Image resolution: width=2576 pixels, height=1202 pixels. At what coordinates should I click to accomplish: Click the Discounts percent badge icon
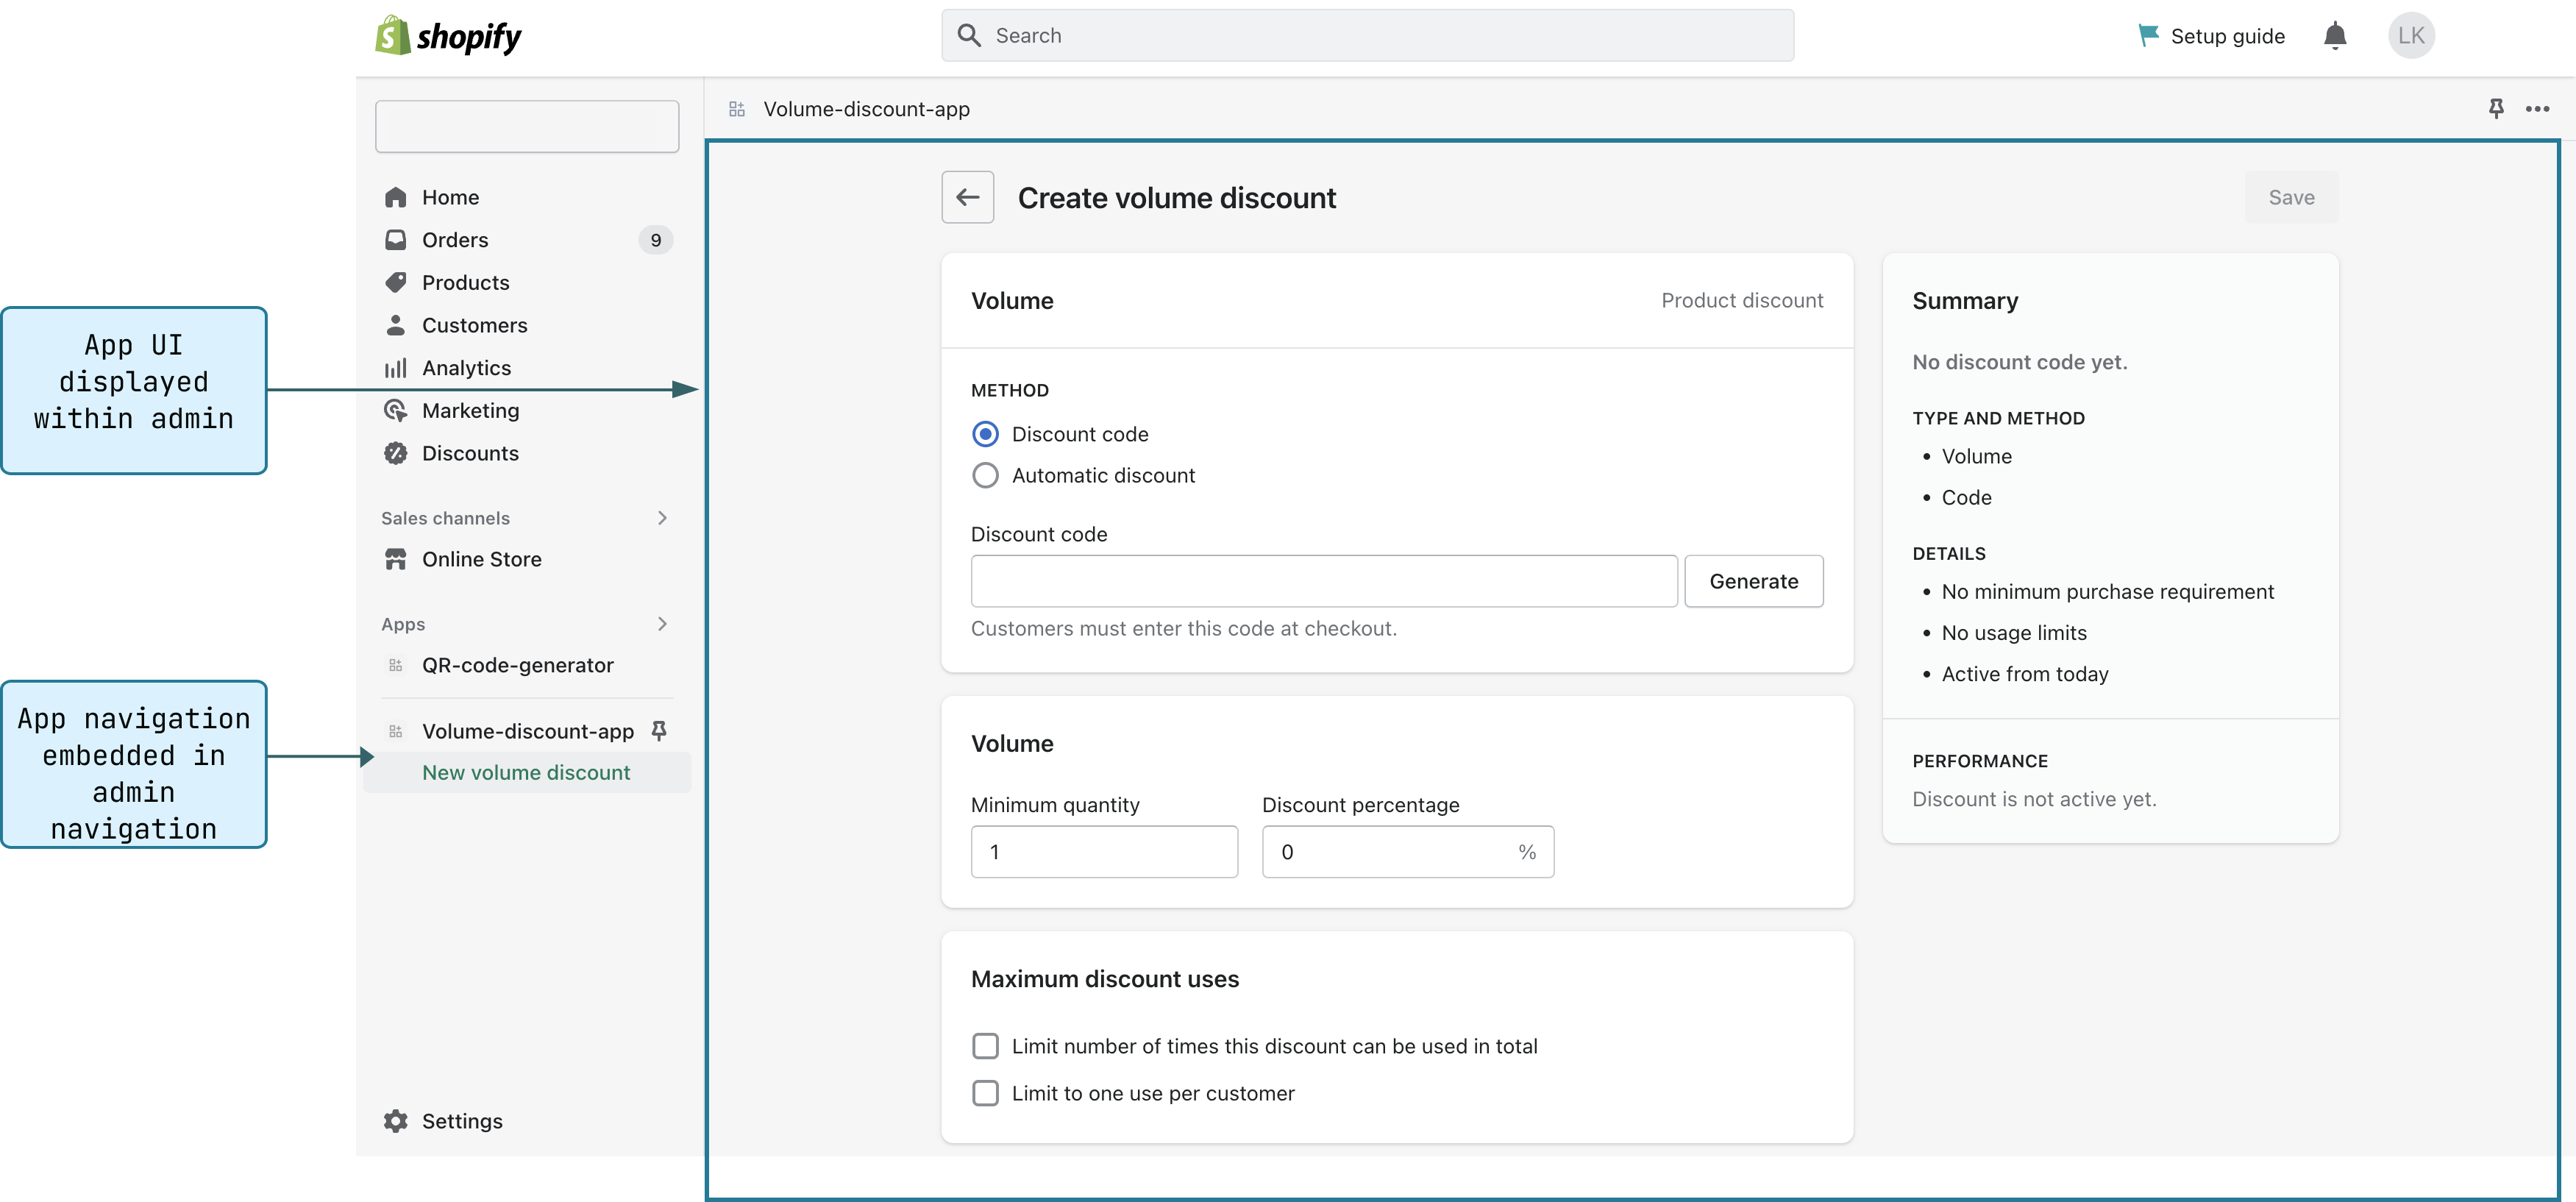(396, 453)
